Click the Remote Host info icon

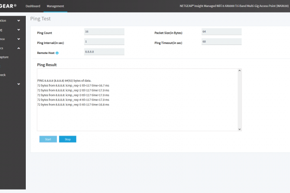pyautogui.click(x=57, y=53)
